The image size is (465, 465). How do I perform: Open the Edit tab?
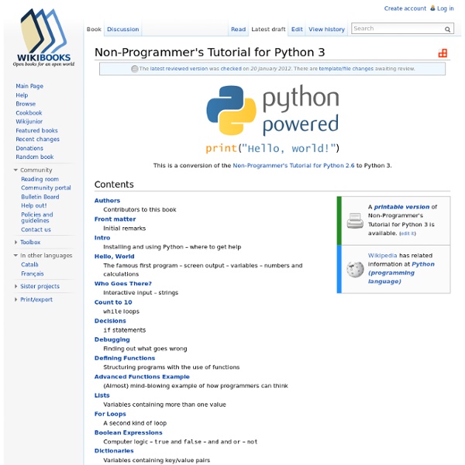(x=297, y=29)
